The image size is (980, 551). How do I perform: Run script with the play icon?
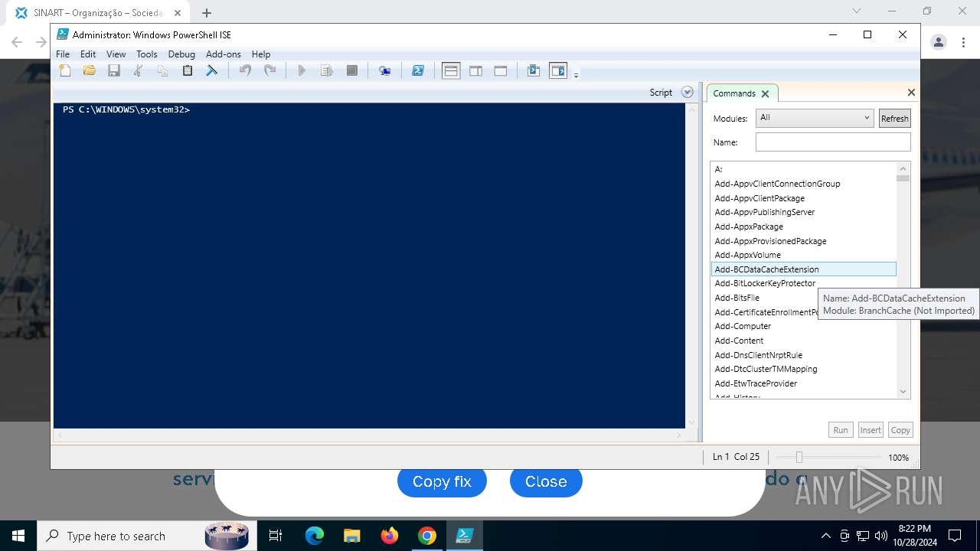pyautogui.click(x=302, y=70)
